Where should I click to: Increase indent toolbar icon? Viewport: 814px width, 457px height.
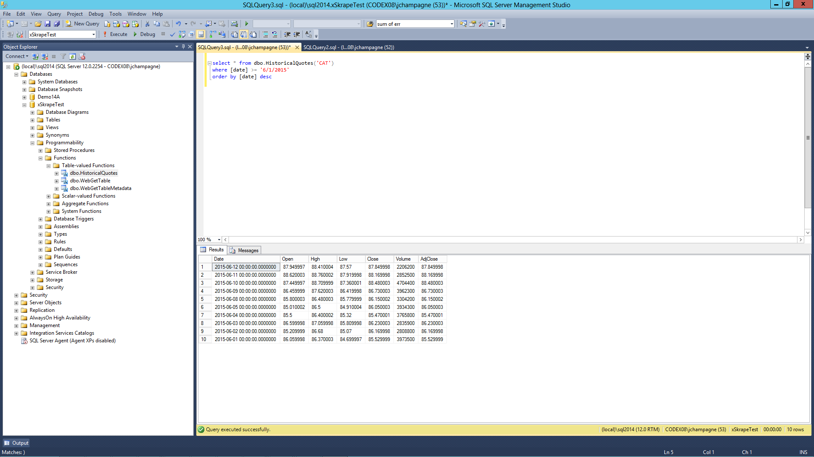(x=297, y=34)
